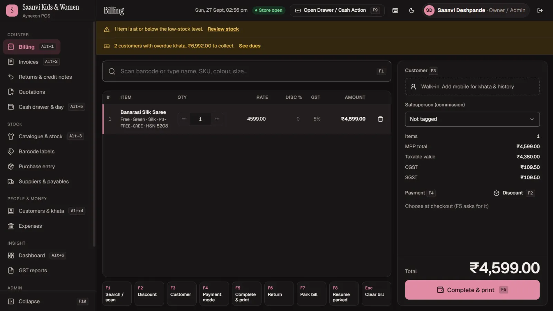Click F4 Payment mode shortcut tile
Viewport: 553px width, 311px height.
pos(214,294)
